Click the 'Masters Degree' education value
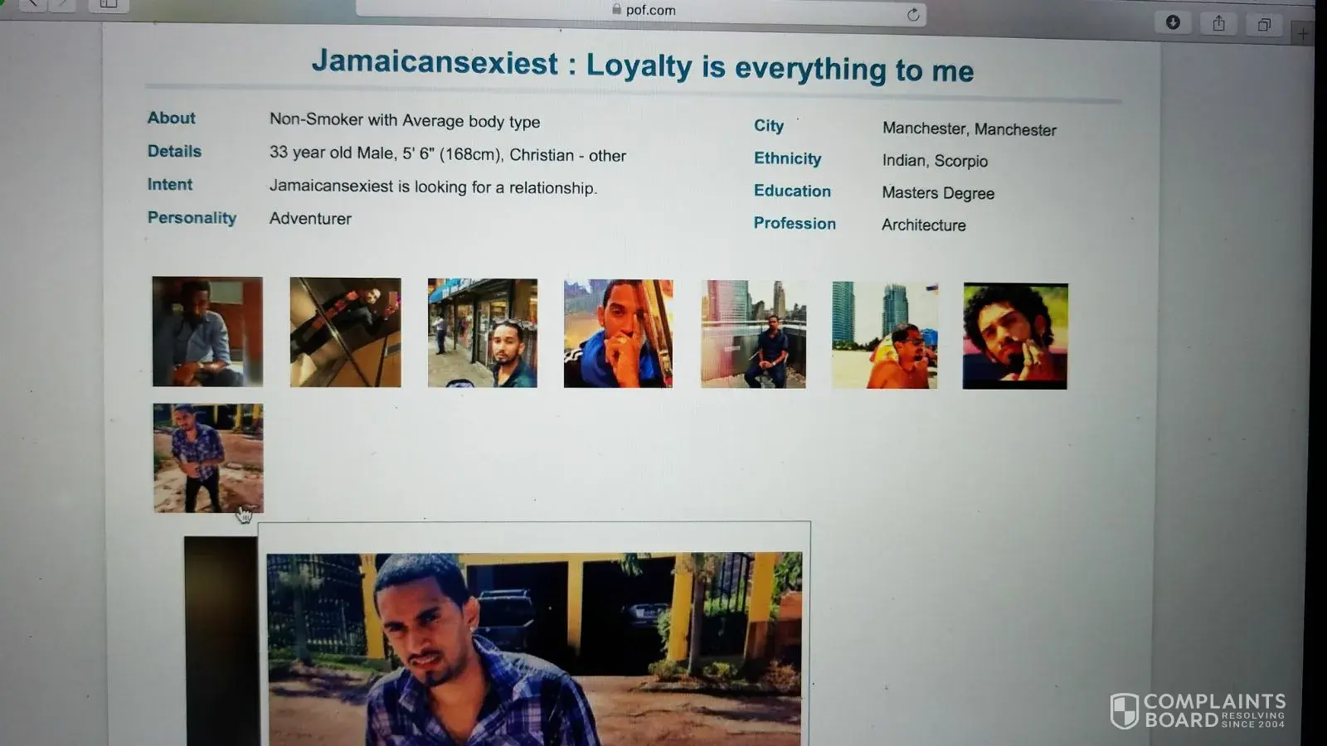 point(938,192)
